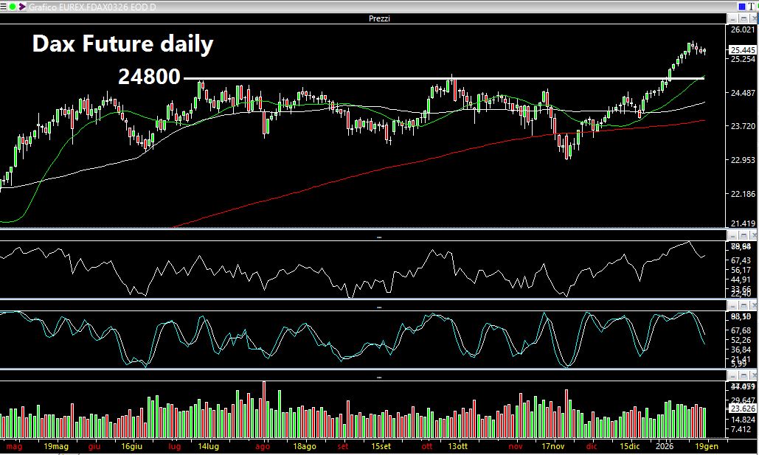Click the 16giu date label
The height and width of the screenshot is (455, 759).
point(131,446)
